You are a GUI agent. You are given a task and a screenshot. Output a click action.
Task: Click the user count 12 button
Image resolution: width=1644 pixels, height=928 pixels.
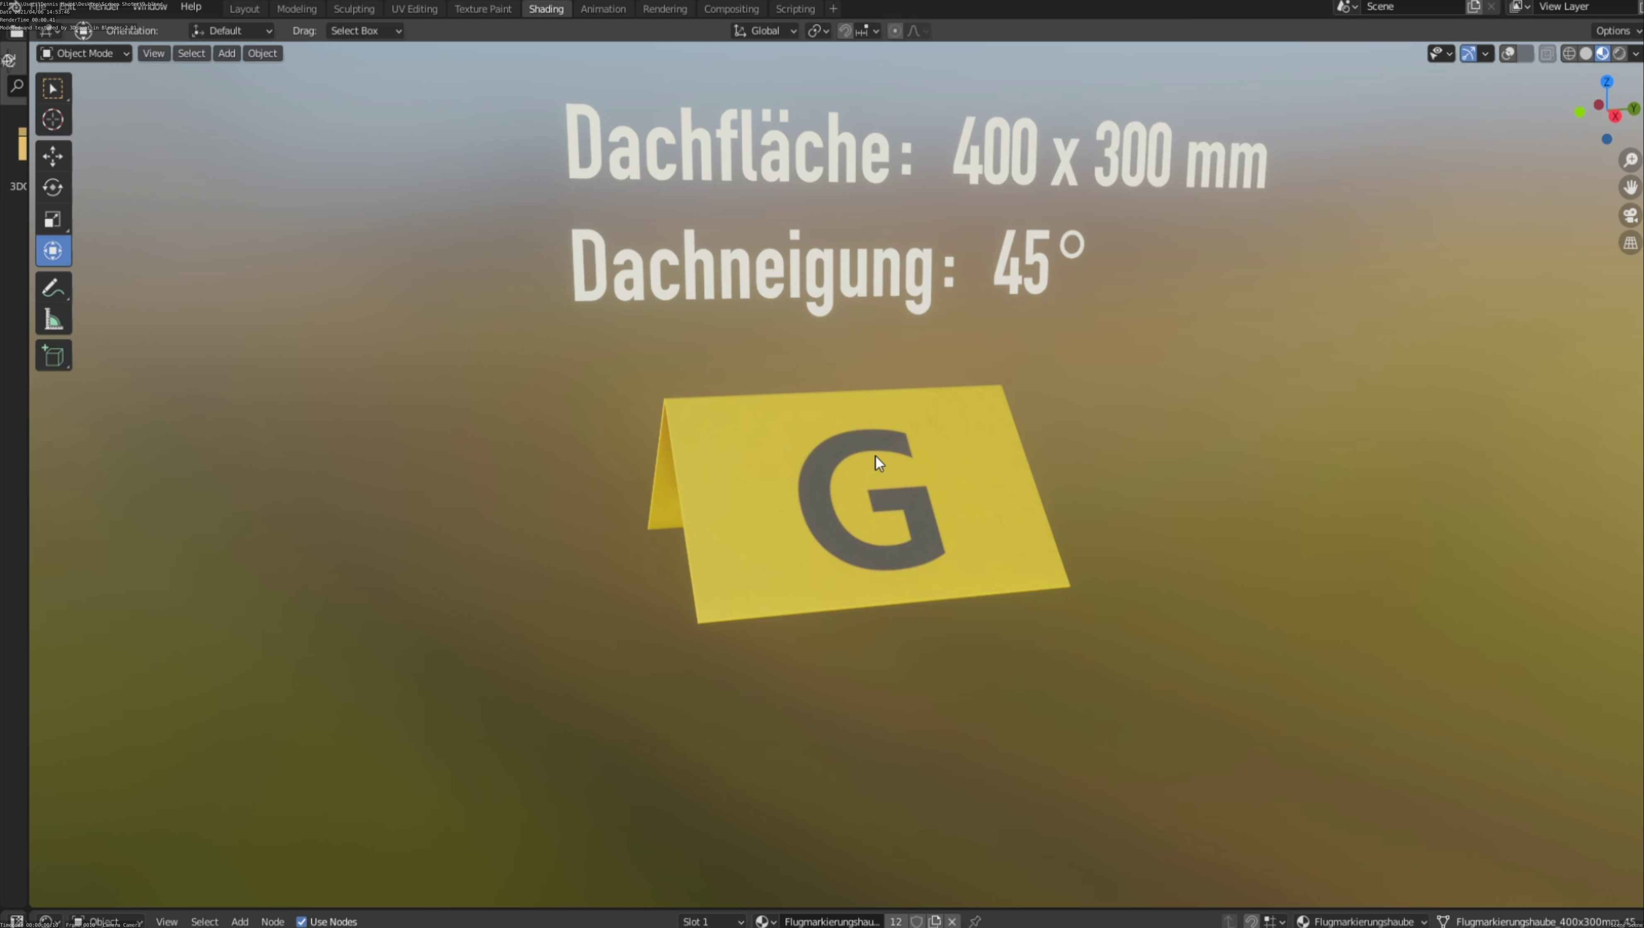(896, 921)
